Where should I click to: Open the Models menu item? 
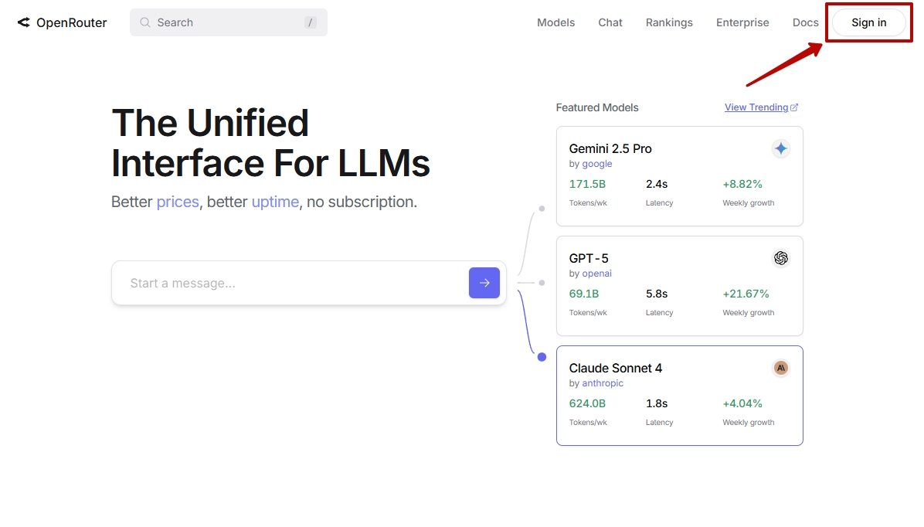555,22
